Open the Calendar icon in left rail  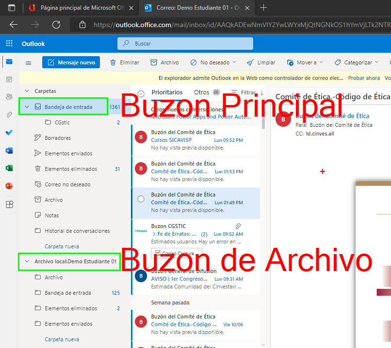tap(9, 79)
